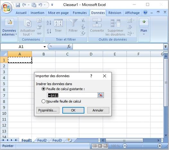
Task: Click the sort A to Z ascending icon
Action: (x=49, y=23)
